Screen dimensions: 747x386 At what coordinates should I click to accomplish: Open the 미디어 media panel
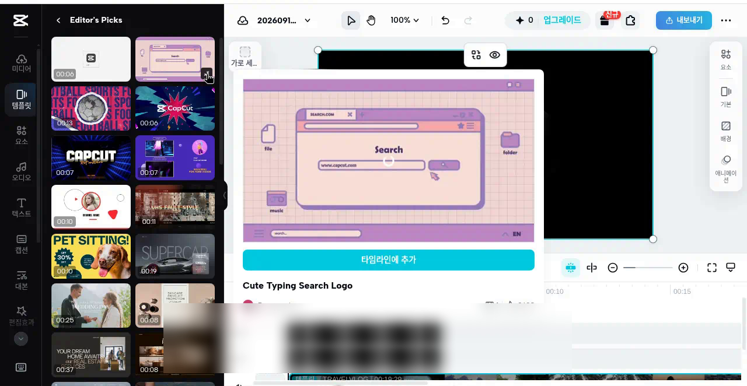coord(21,63)
